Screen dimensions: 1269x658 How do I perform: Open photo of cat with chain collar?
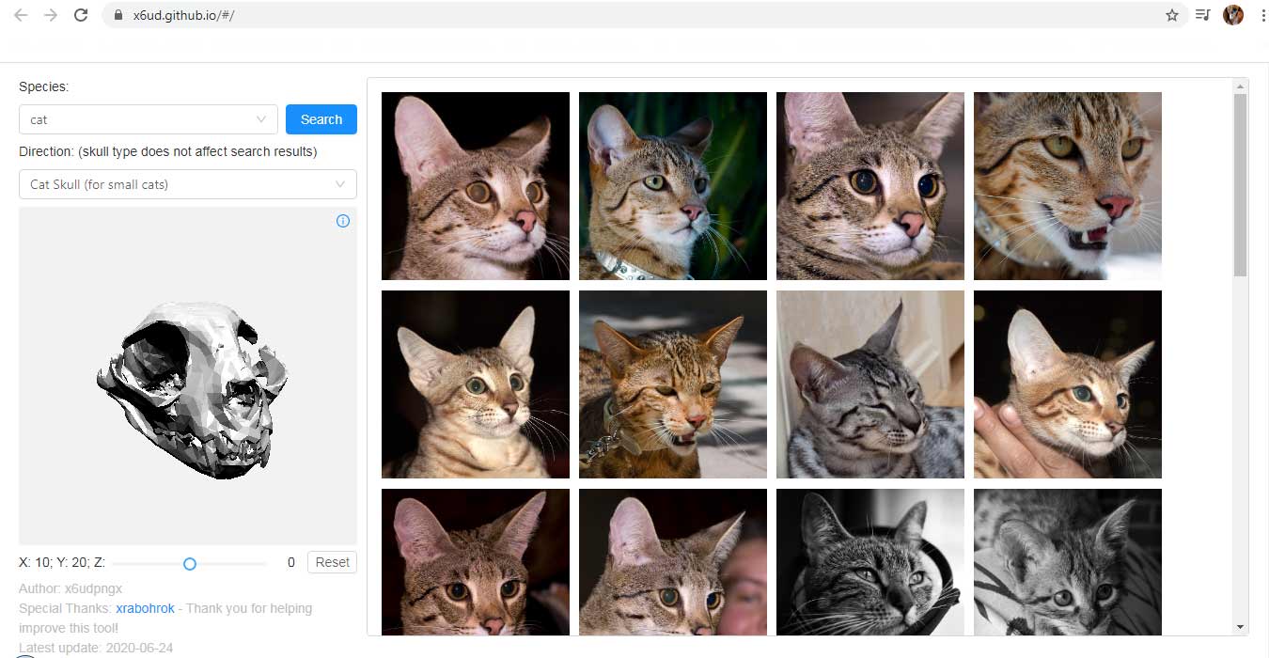[673, 384]
